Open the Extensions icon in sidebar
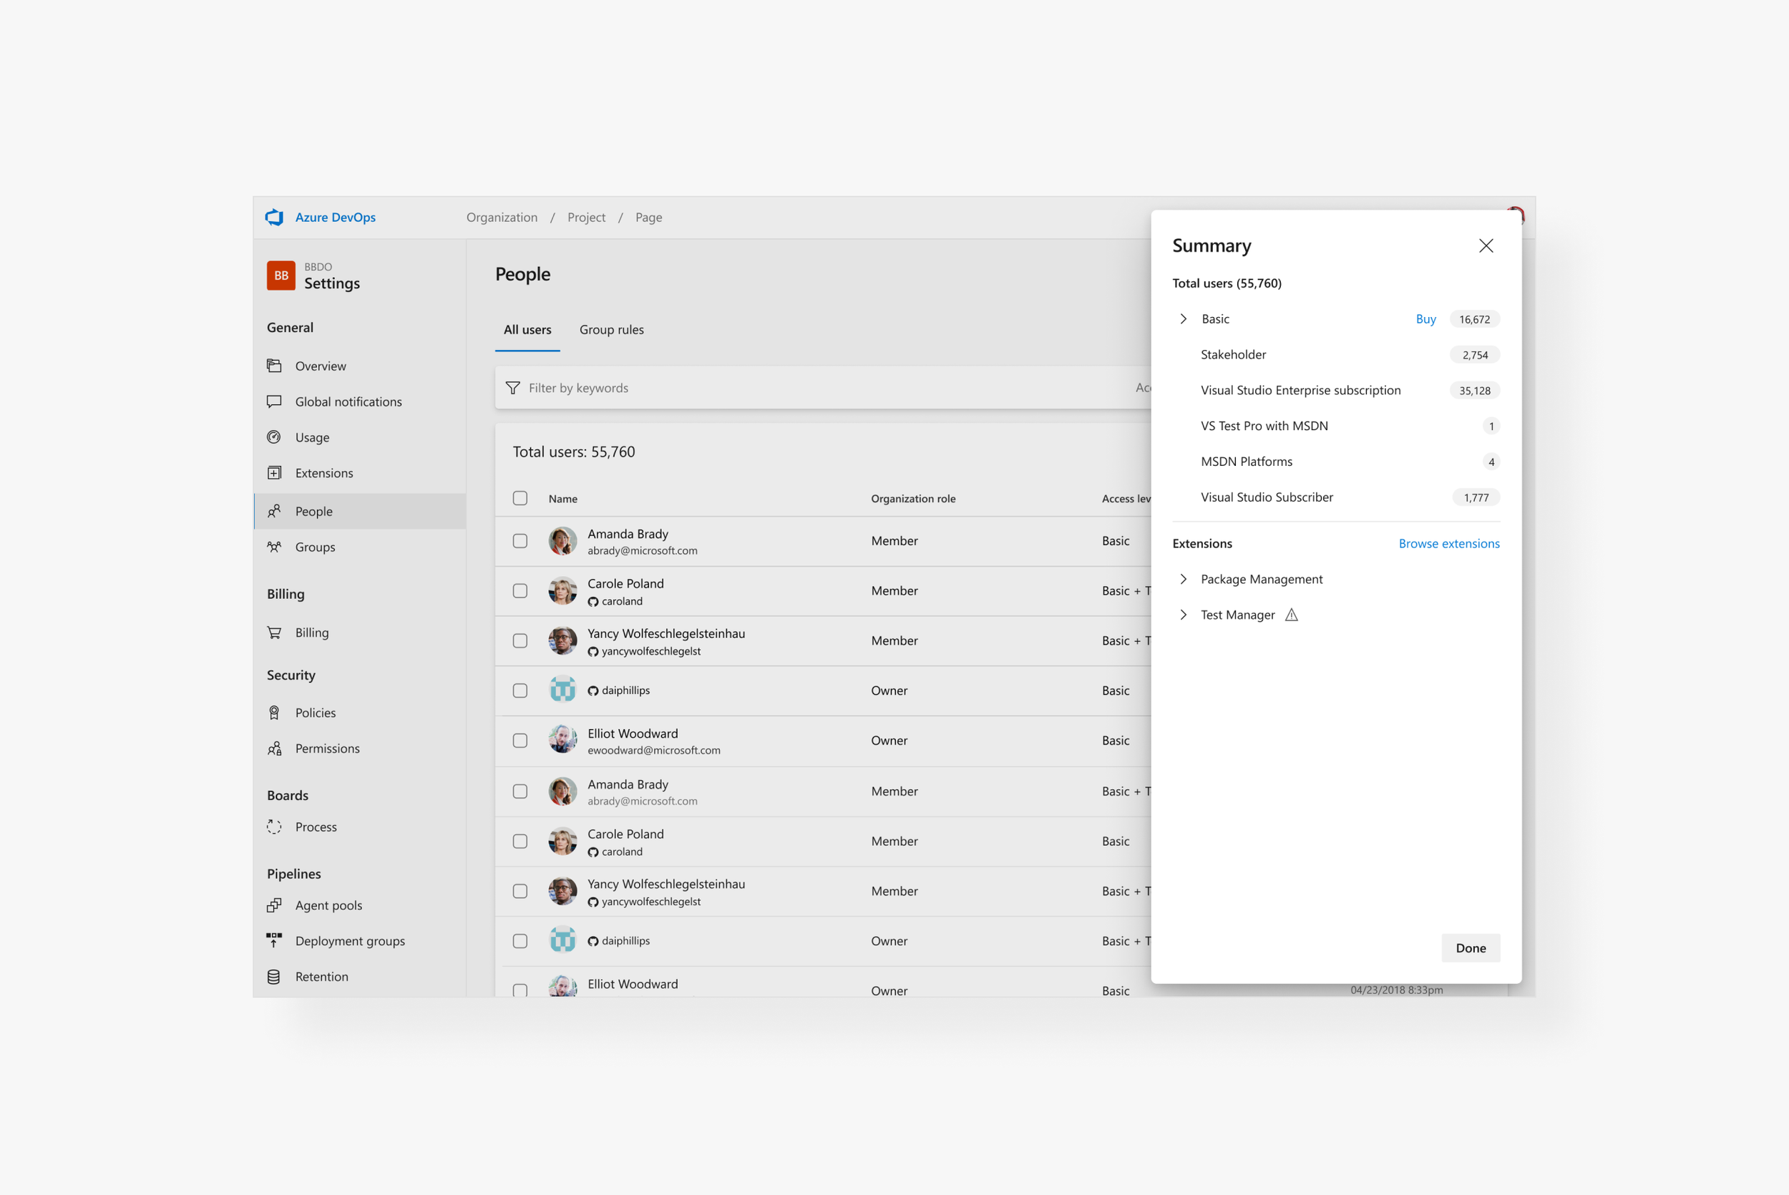1789x1195 pixels. (x=274, y=472)
